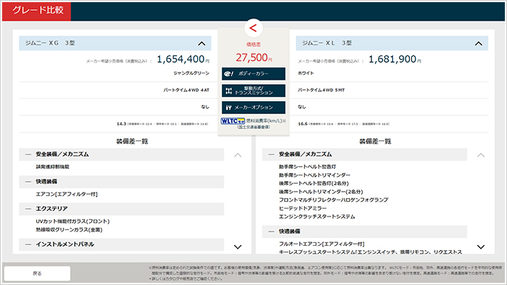
Task: Collapse the ジムニー XL 3型 header
Action: click(392, 43)
